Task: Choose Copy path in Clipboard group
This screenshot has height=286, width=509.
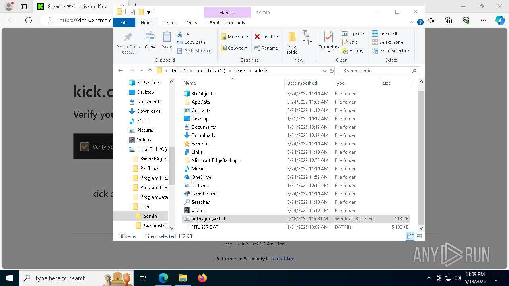Action: pos(191,42)
